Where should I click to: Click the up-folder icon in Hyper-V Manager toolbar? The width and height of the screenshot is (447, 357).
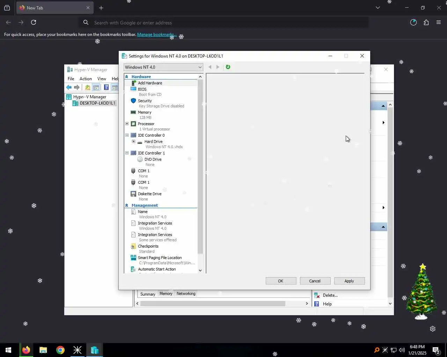(88, 88)
